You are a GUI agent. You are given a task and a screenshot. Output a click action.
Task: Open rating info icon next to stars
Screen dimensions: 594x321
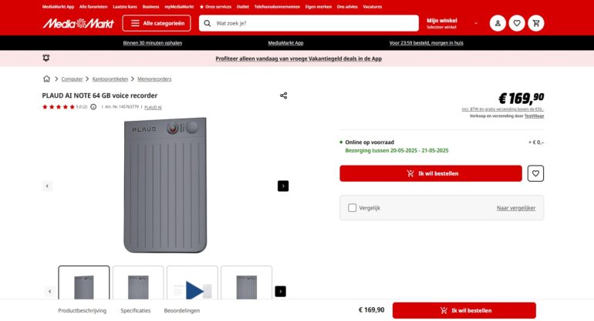[93, 107]
